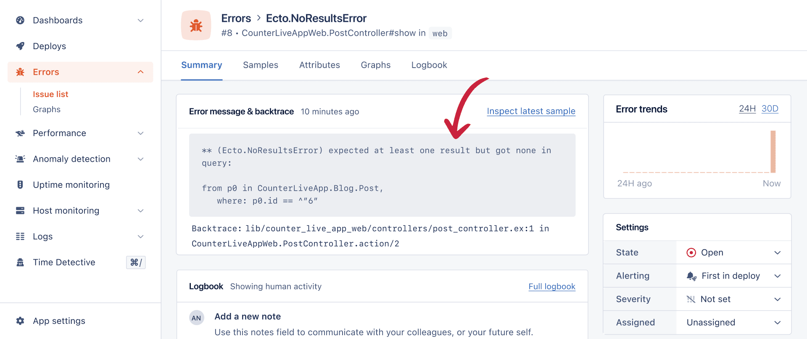Click the '10 minutes ago' timestamp
This screenshot has height=339, width=807.
tap(330, 112)
